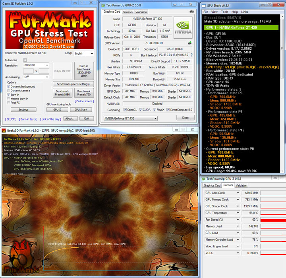Open the Links menu in GPU Shark
The image size is (286, 278).
244,12
